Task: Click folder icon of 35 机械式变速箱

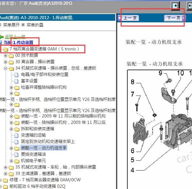Action: (11, 168)
